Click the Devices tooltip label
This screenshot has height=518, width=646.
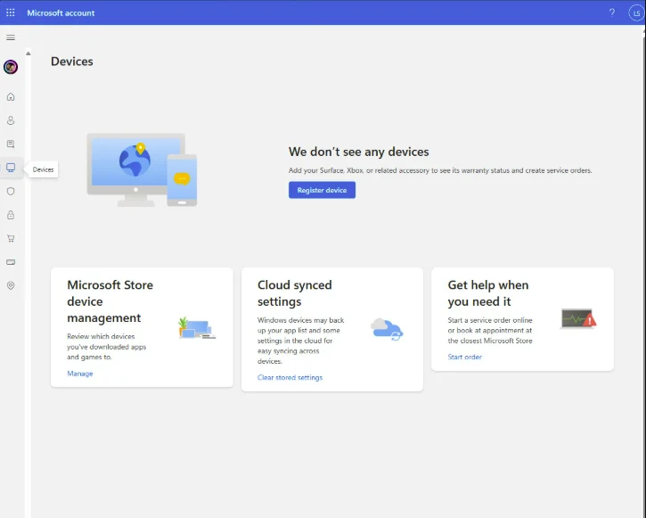coord(44,169)
